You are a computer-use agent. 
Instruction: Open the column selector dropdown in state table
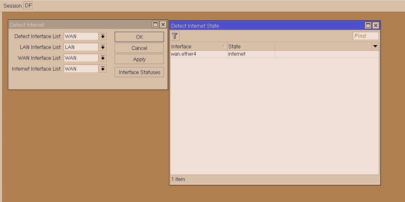[x=375, y=46]
